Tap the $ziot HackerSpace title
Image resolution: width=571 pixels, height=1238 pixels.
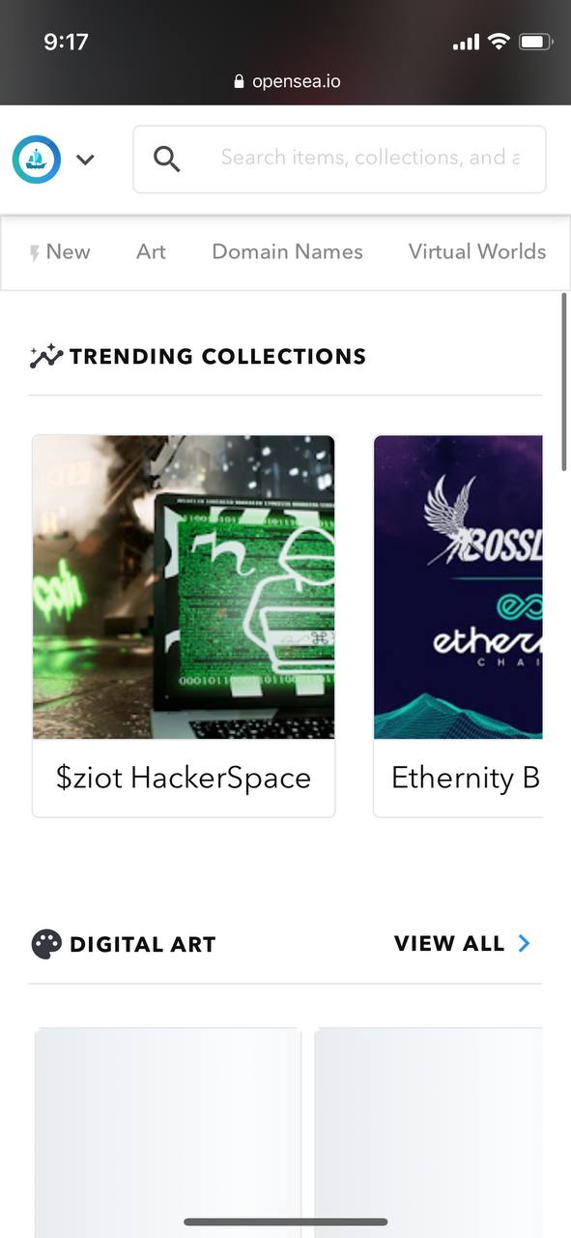coord(184,778)
